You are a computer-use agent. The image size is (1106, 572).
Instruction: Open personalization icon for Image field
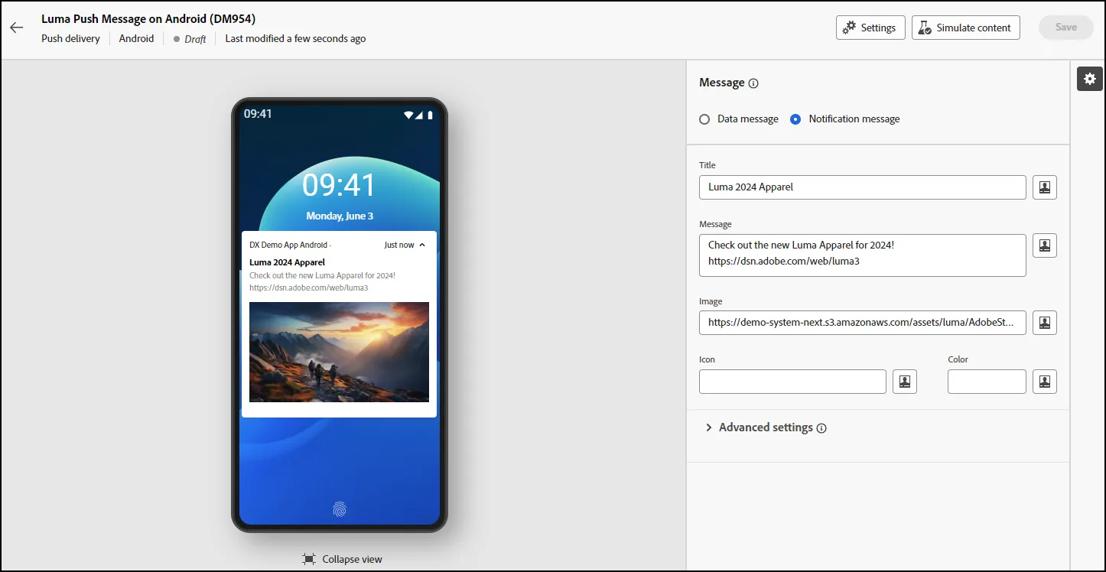click(x=1045, y=323)
